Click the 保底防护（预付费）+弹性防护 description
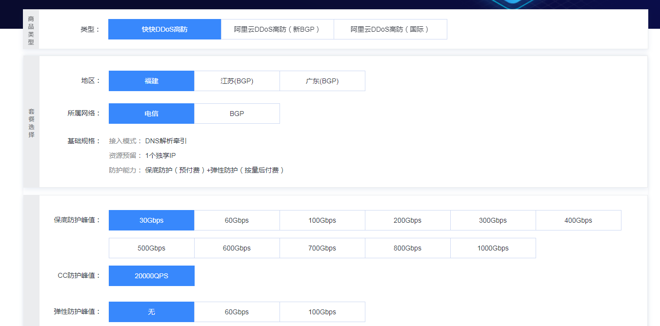 (215, 170)
